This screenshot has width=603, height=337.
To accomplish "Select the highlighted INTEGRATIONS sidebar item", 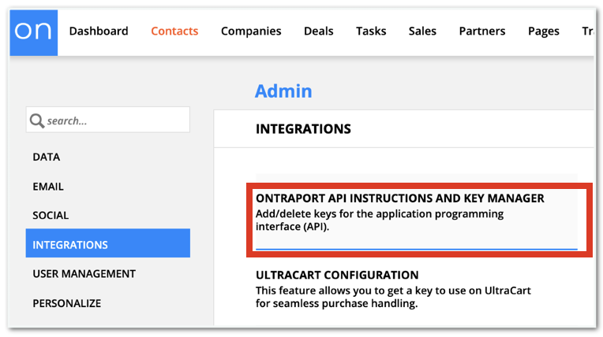I will click(108, 243).
